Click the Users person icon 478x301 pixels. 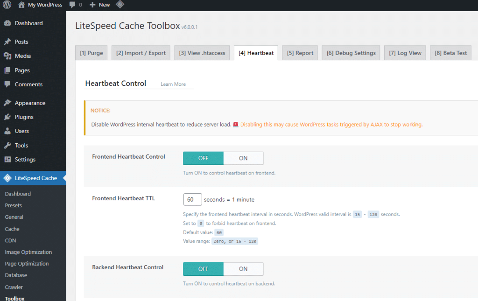pyautogui.click(x=7, y=131)
